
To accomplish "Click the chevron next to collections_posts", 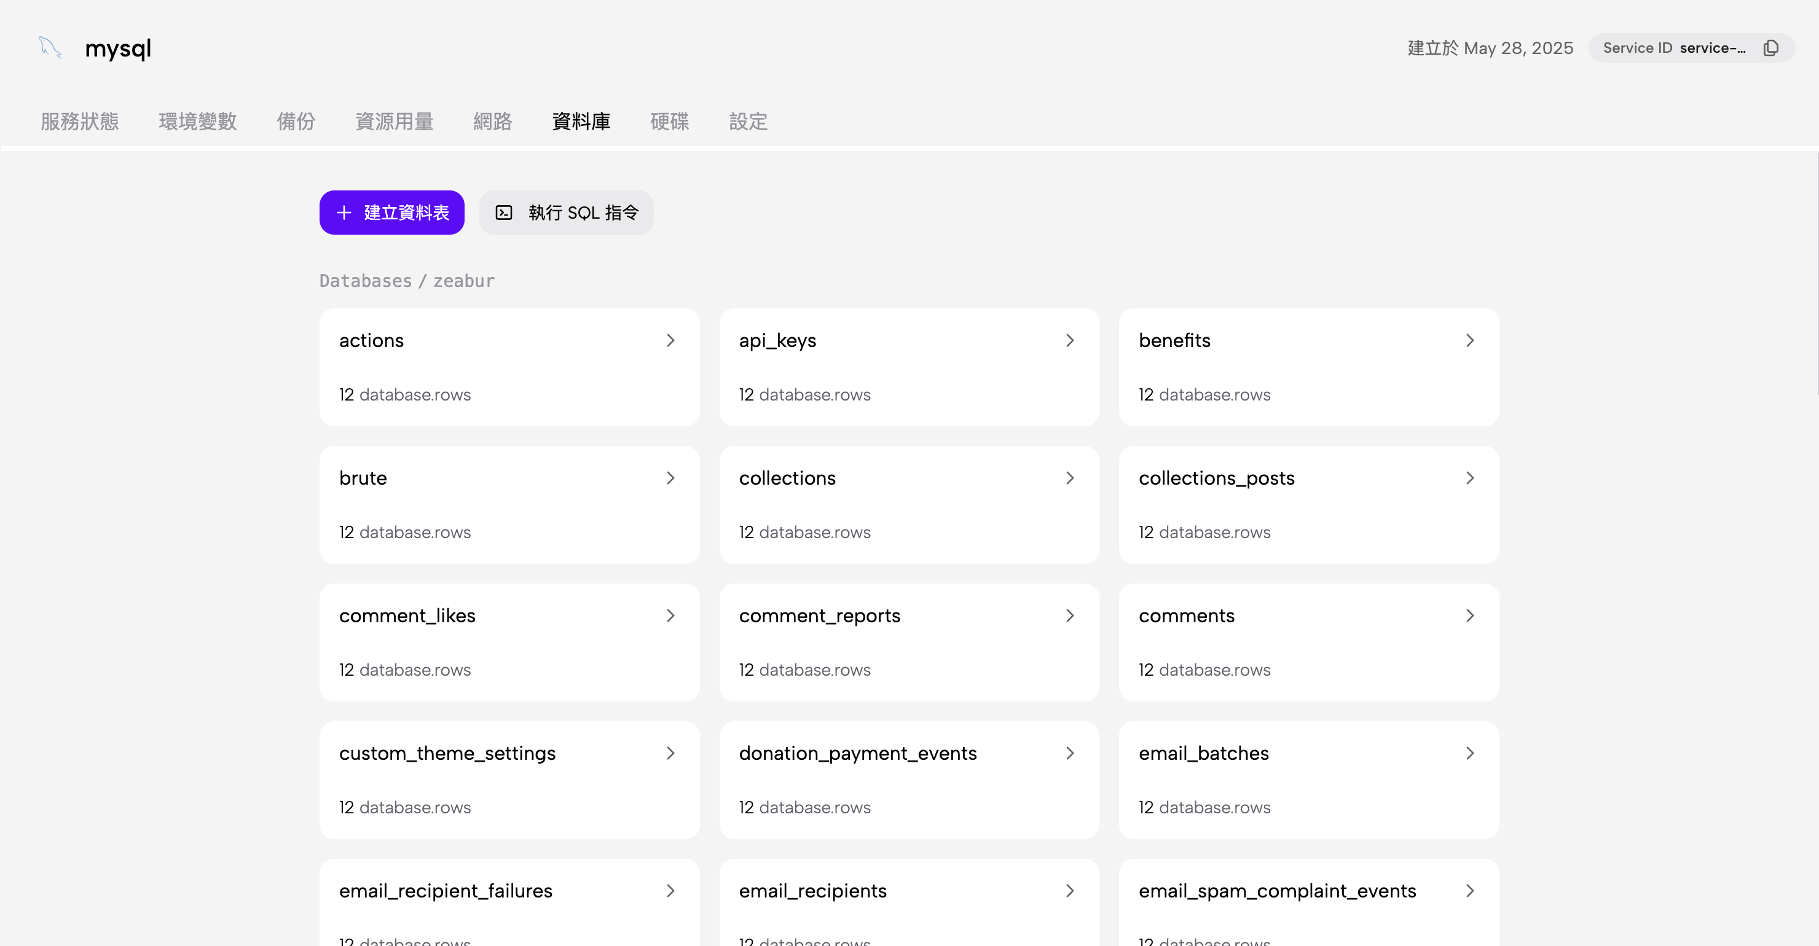I will click(1469, 479).
